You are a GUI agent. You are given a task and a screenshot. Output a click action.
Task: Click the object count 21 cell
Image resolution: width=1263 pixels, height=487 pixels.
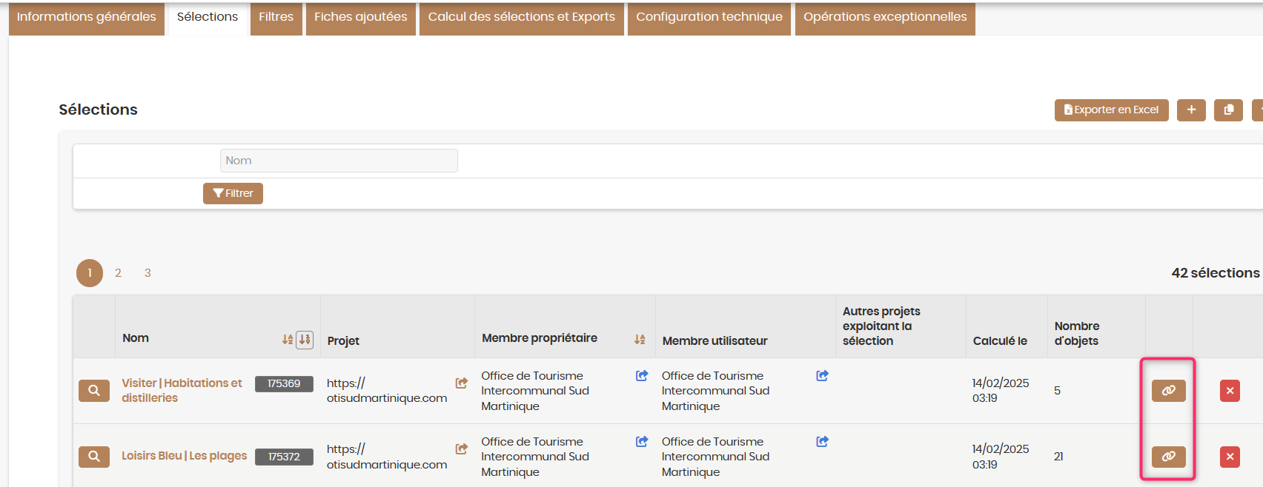[1058, 457]
